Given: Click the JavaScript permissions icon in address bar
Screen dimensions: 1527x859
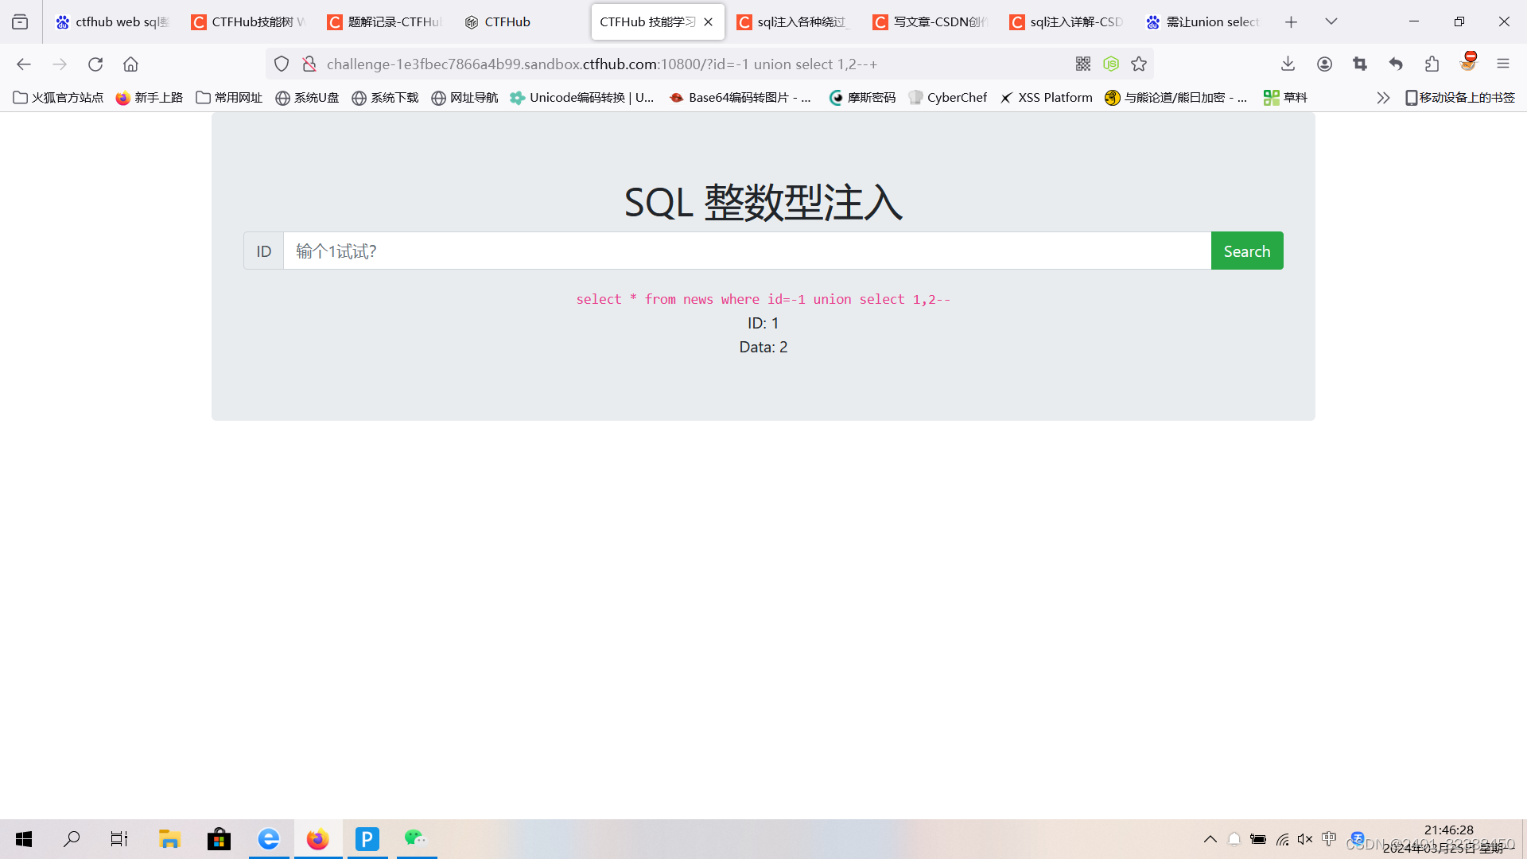Looking at the screenshot, I should pos(1111,64).
